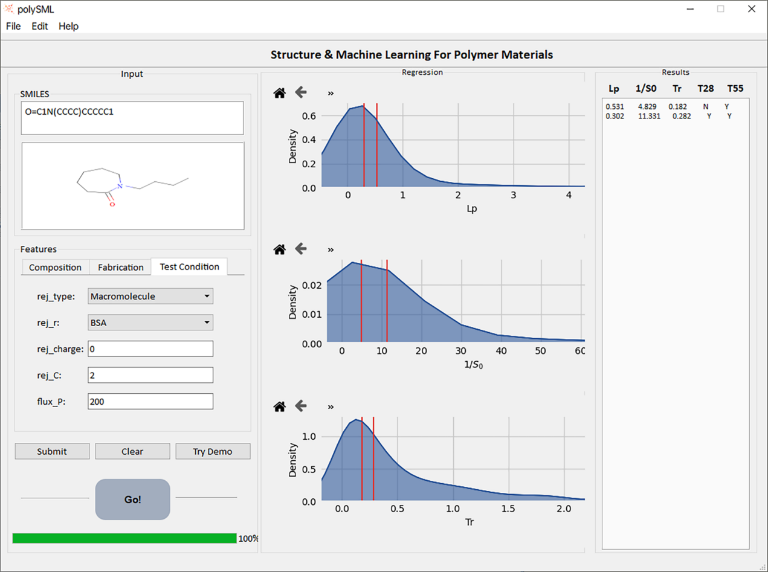The width and height of the screenshot is (768, 572).
Task: Show more tools on the Tr plot toolbar
Action: click(331, 407)
